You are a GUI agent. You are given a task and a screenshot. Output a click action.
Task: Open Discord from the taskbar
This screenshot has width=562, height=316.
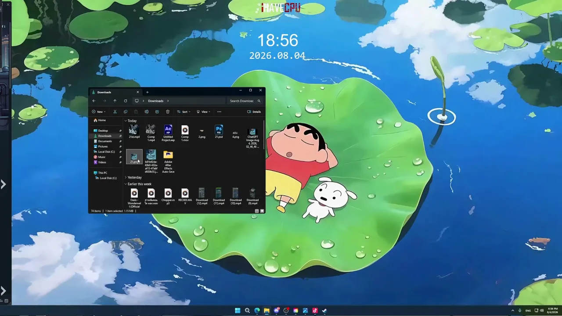coord(276,311)
